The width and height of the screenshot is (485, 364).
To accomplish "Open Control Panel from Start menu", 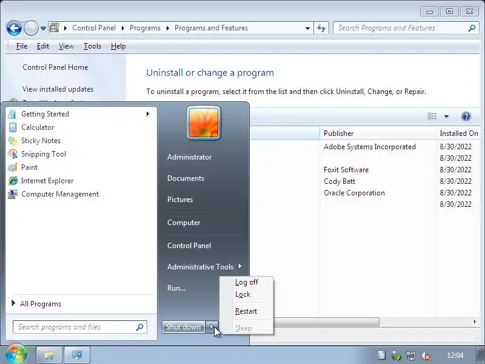I will click(x=189, y=246).
